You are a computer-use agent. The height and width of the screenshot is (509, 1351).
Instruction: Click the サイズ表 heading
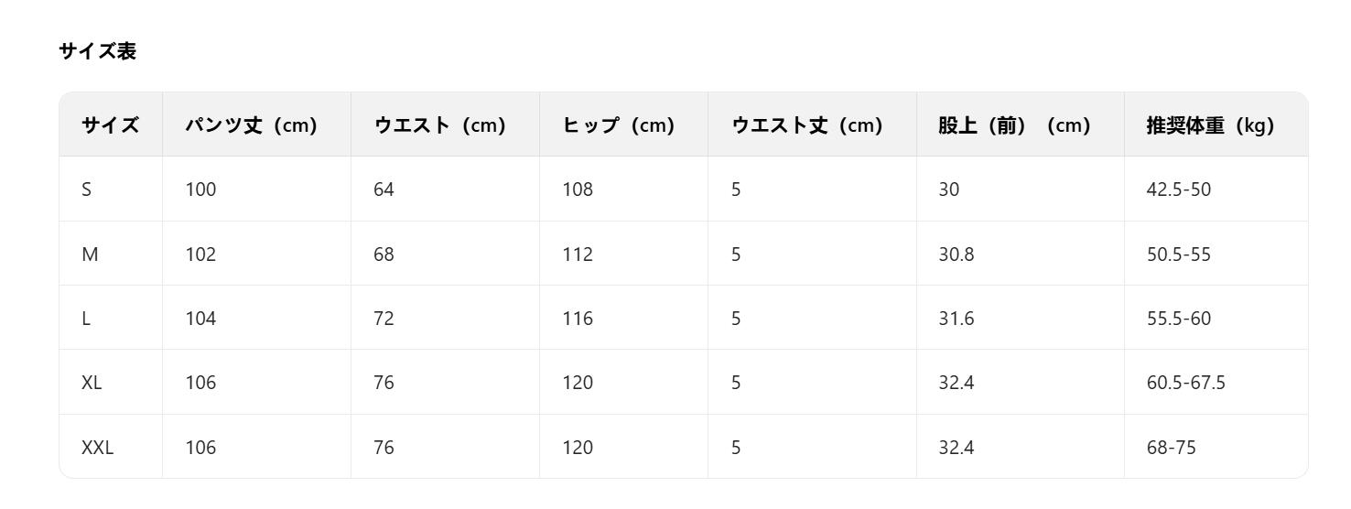tap(97, 52)
